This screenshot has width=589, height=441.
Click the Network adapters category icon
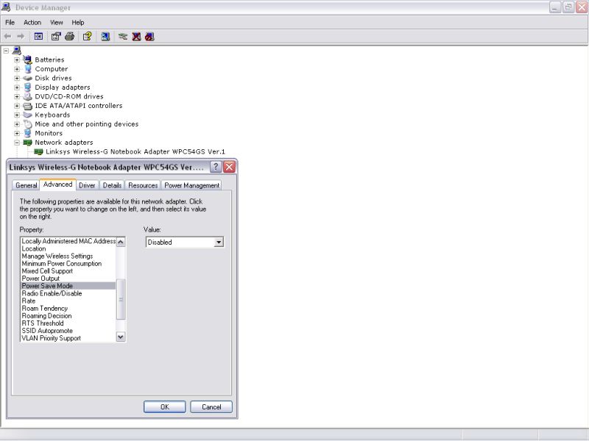(x=27, y=143)
